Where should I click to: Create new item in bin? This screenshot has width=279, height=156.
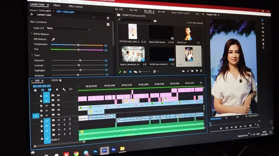(197, 71)
